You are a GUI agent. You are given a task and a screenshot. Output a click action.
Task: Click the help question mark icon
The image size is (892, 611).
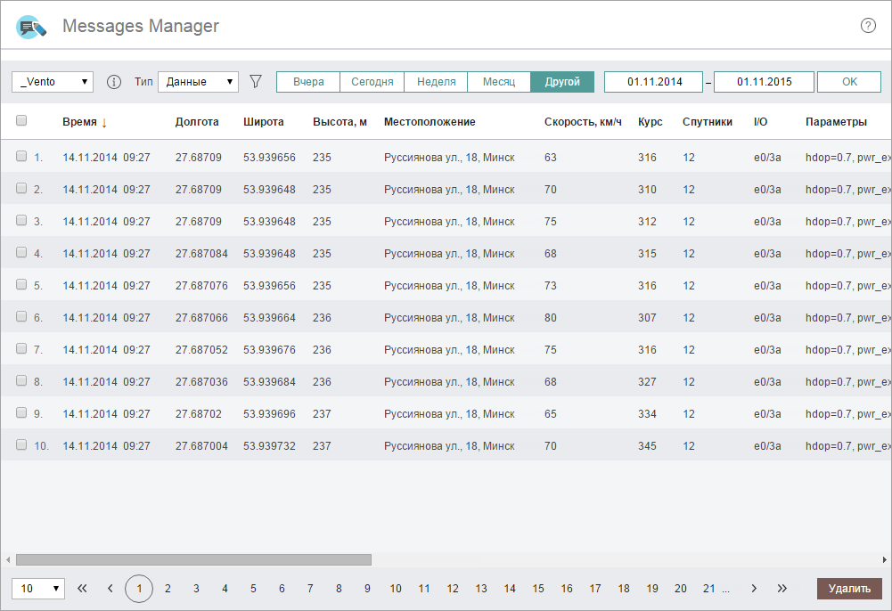[868, 26]
